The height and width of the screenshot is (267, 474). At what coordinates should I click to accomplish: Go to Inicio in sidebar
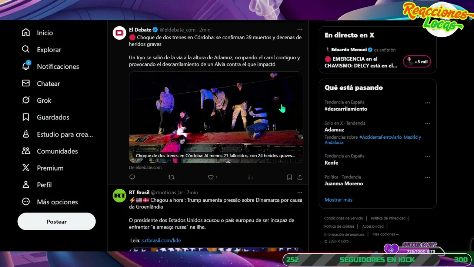[45, 33]
